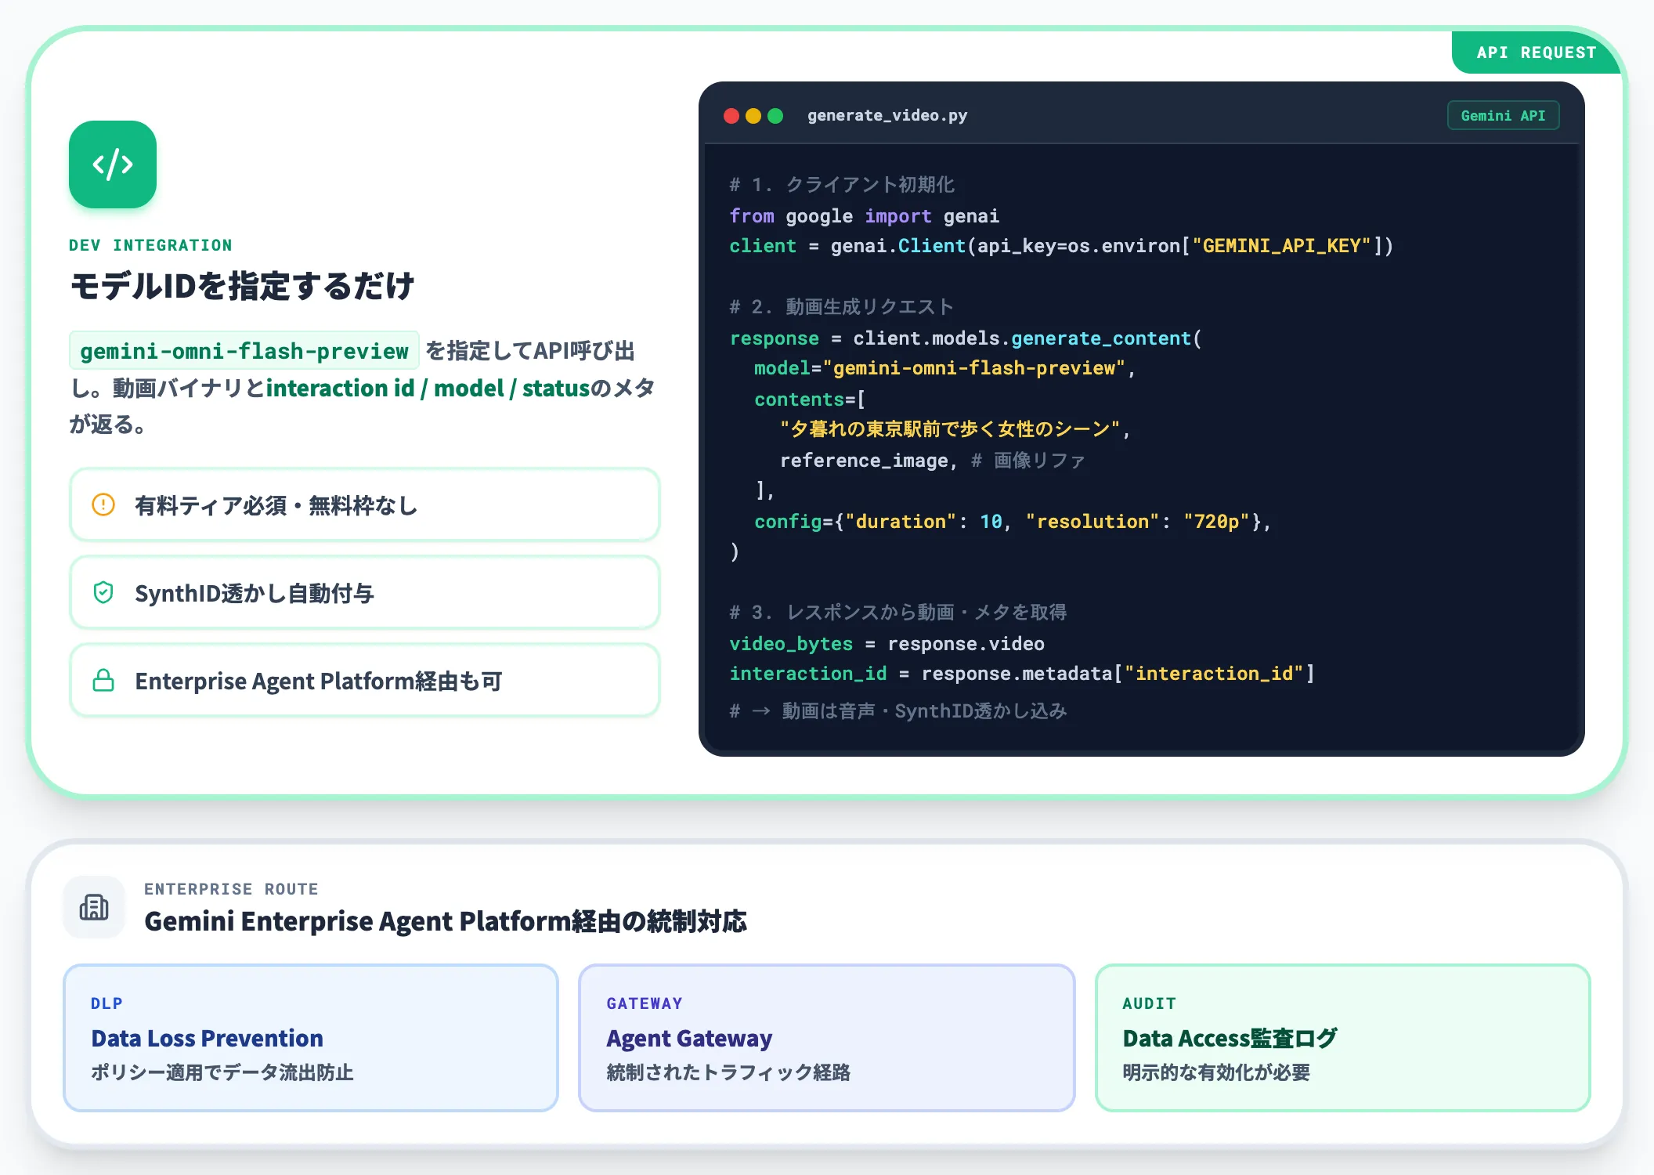
Task: Click the text 明示的な有効化が必要
Action: (1216, 1072)
